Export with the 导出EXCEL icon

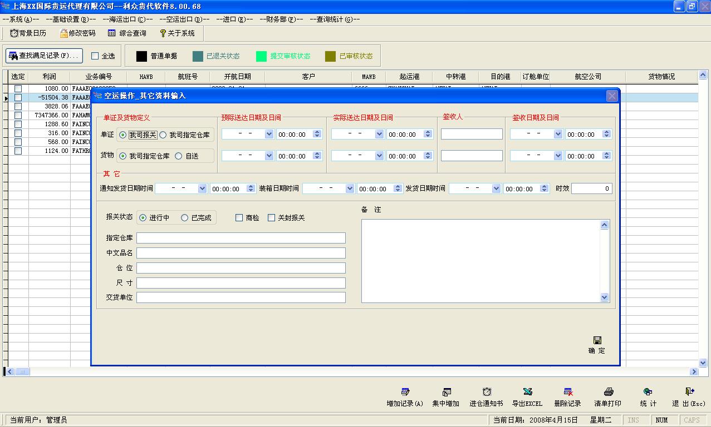click(x=527, y=392)
